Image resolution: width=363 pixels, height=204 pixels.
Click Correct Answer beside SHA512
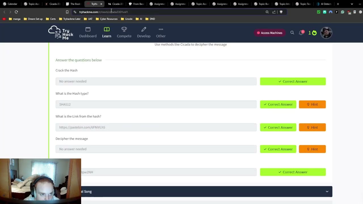coord(278,104)
